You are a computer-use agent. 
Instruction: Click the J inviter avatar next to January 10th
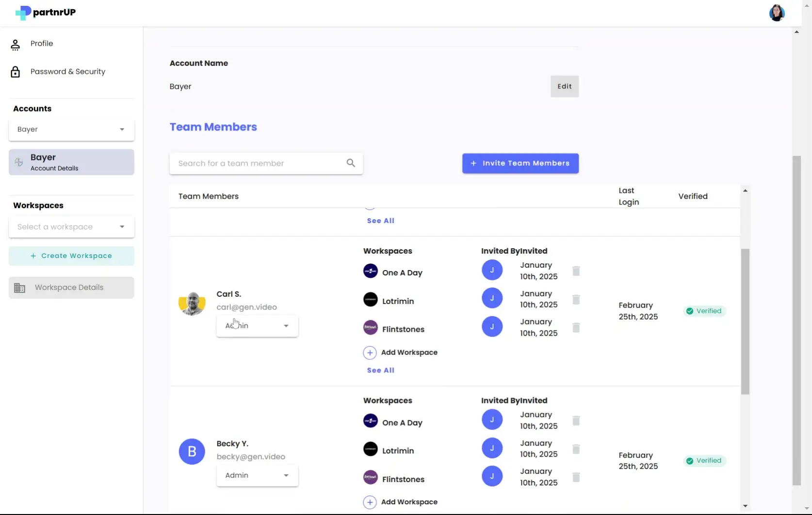click(492, 270)
